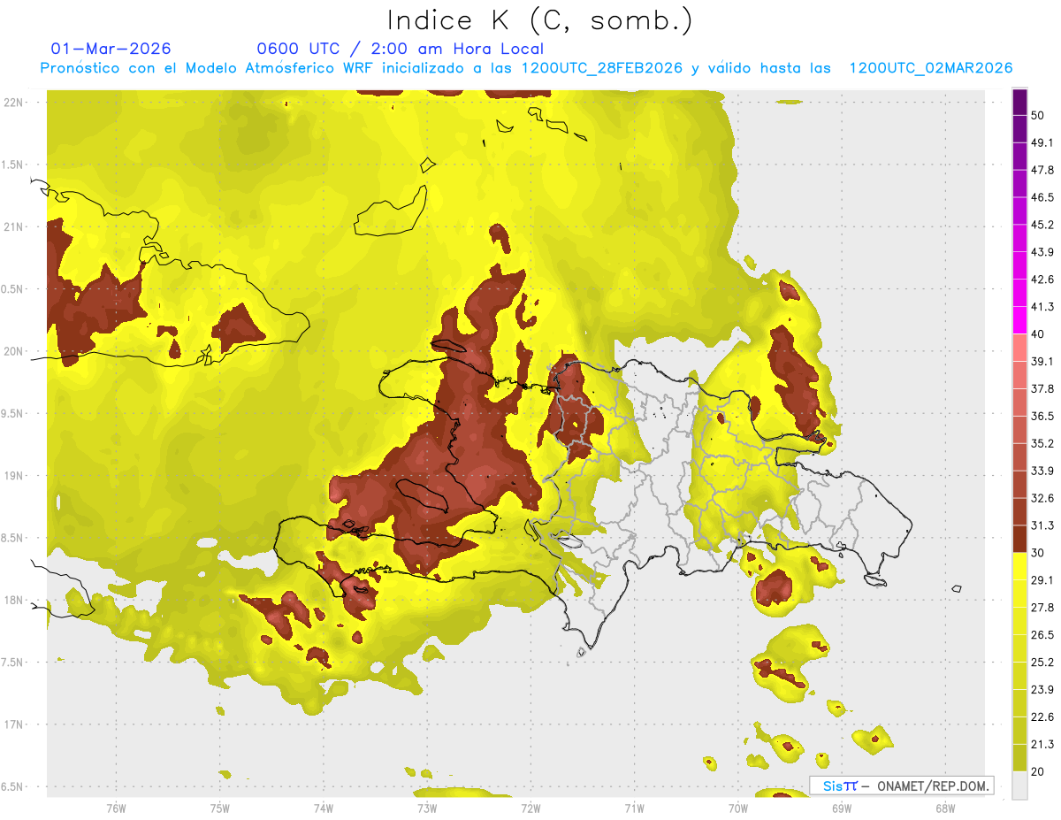Click the colorbar label "23.9"
This screenshot has height=820, width=1061.
click(1042, 690)
